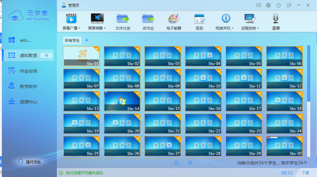Expand the 终端关机 dropdown arrow
The image size is (317, 177).
click(232, 28)
